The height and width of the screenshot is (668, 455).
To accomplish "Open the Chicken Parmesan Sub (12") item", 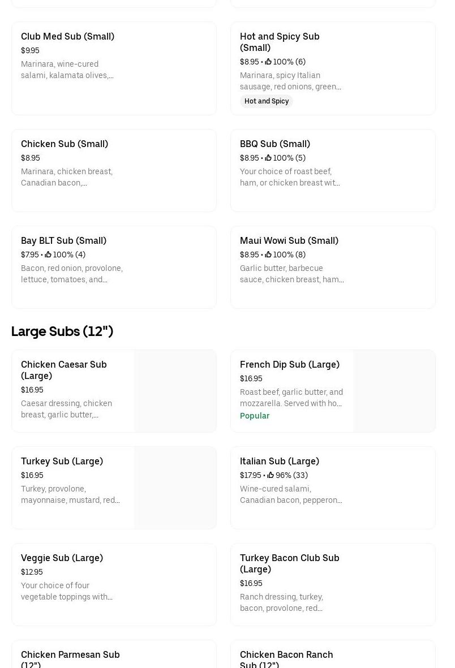I will pos(70,658).
